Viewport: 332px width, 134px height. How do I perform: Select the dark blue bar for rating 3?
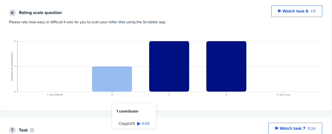pos(169,66)
